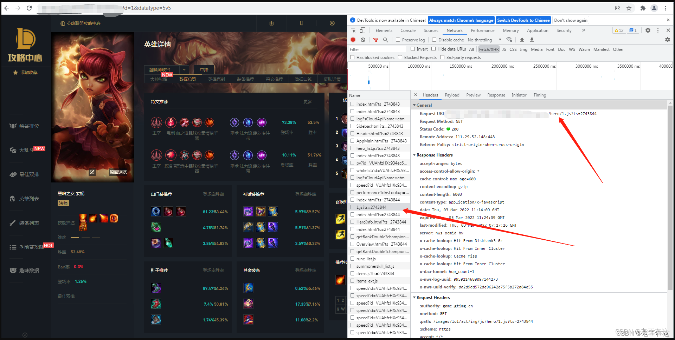
Task: Open the 12 warnings badge
Action: pos(619,31)
